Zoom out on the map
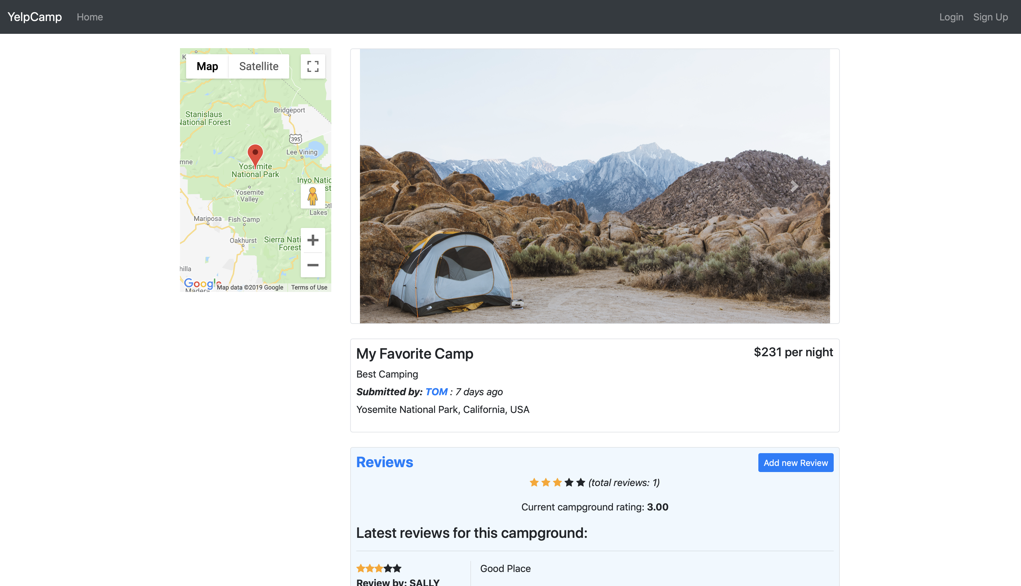The height and width of the screenshot is (586, 1021). click(x=313, y=265)
